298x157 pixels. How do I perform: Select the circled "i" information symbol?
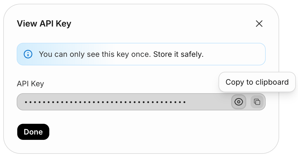click(28, 54)
